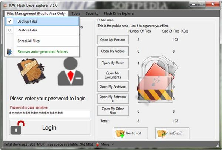The width and height of the screenshot is (222, 150).
Task: Click the 'Password is case sensitive' text
Action: coord(29,107)
